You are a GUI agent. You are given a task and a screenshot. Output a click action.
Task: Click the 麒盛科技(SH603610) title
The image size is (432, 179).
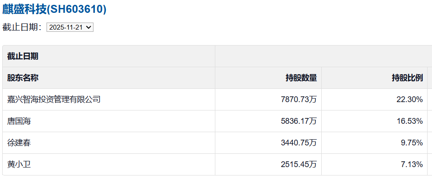(54, 9)
